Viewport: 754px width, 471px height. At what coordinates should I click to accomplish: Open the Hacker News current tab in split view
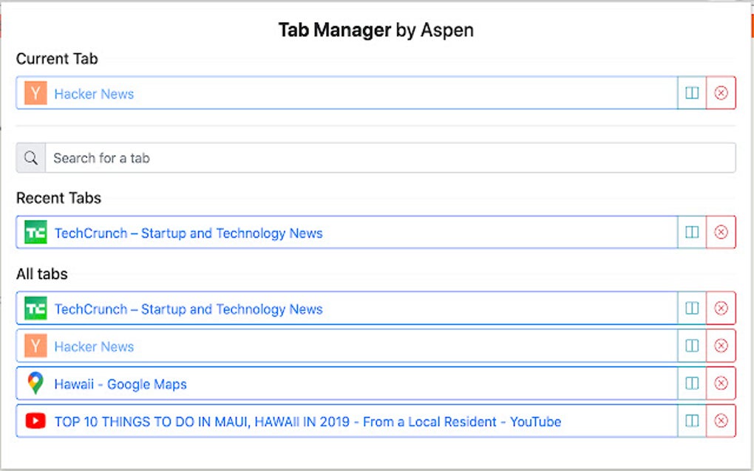click(x=691, y=93)
